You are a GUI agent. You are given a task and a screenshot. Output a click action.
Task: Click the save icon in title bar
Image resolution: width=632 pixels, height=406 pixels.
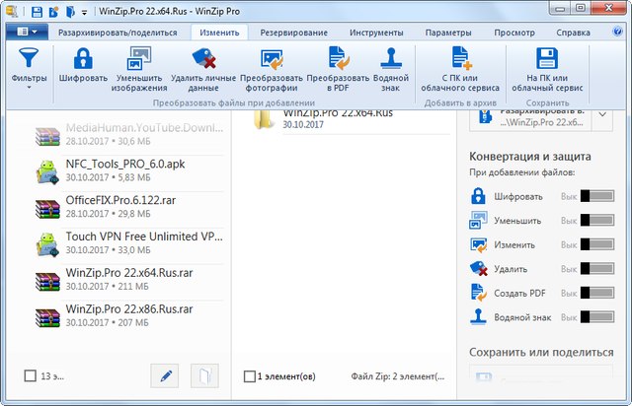coord(37,12)
